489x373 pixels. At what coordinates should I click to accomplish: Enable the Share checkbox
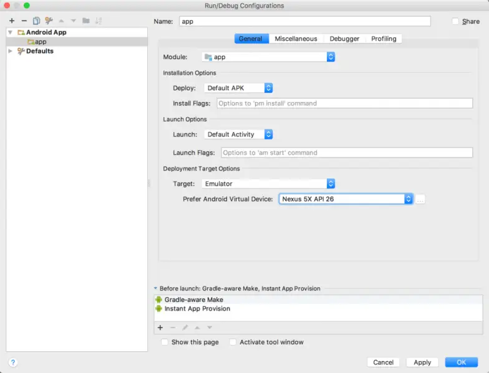pos(456,21)
